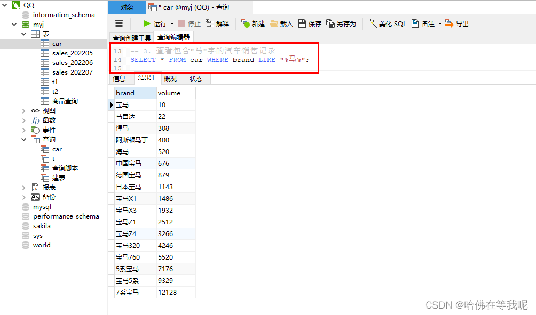Image resolution: width=536 pixels, height=315 pixels.
Task: Collapse the myj database node
Action: (x=14, y=24)
